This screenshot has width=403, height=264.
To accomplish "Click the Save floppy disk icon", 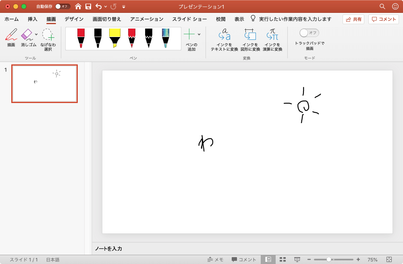I will [x=88, y=6].
